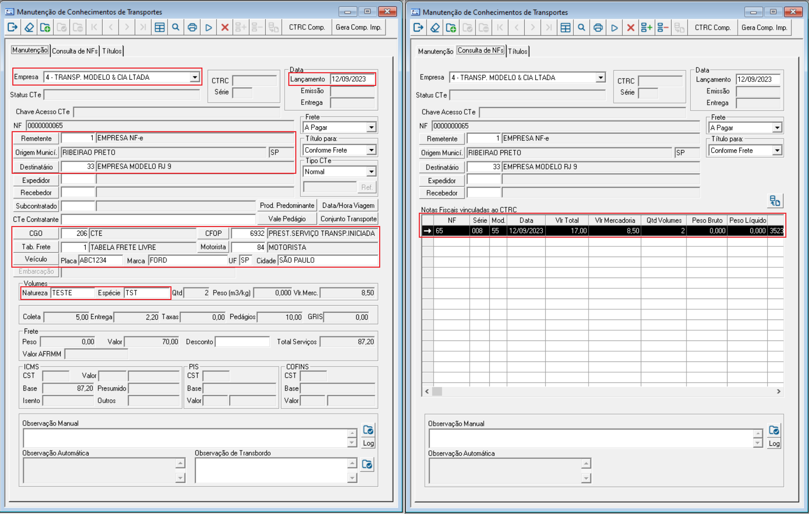Image resolution: width=809 pixels, height=514 pixels.
Task: Open the Empresa dropdown in the left window
Action: tap(195, 77)
